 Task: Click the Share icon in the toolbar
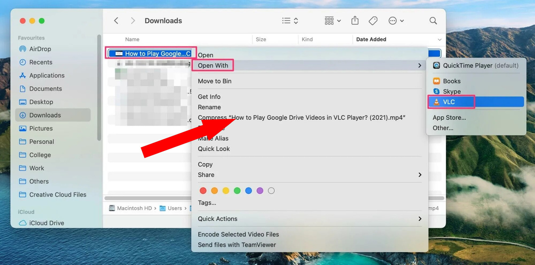(355, 20)
